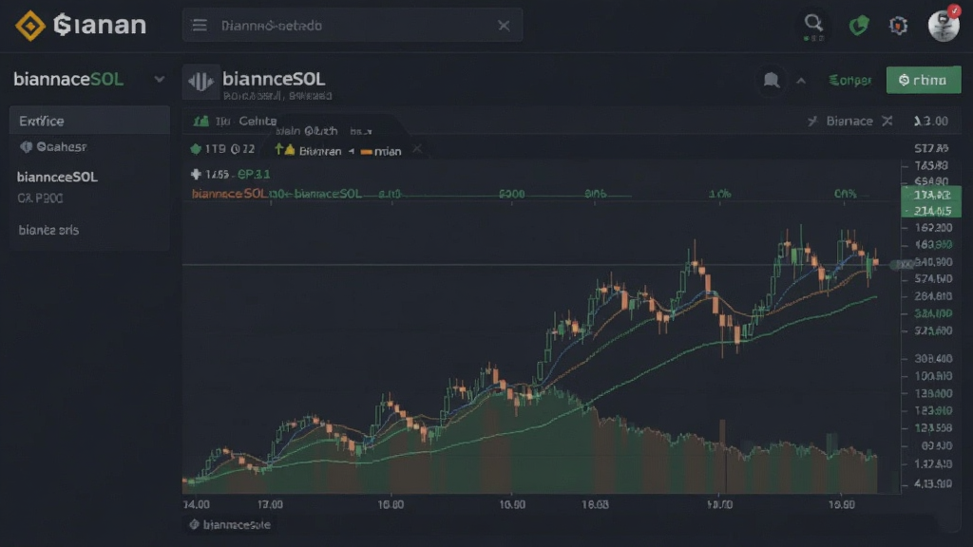Viewport: 973px width, 547px height.
Task: Click the green biannaceSOL legend label
Action: (328, 194)
